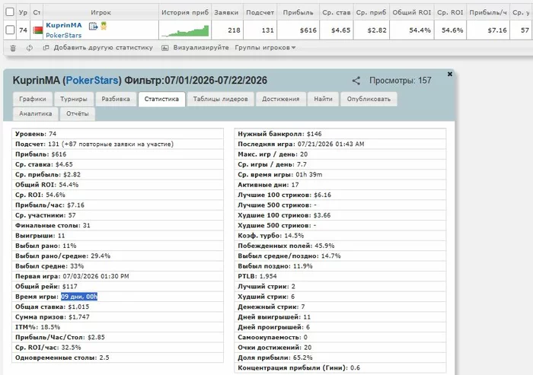
Task: Open the Графики tab
Action: pyautogui.click(x=33, y=99)
